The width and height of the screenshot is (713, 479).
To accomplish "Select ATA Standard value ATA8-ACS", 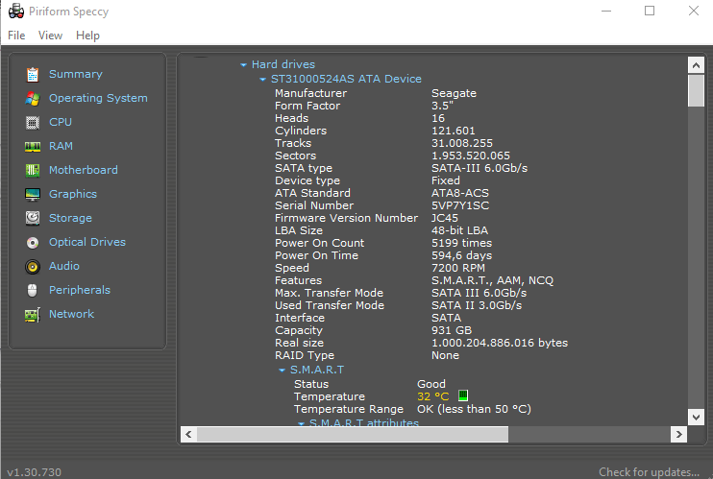I will click(x=460, y=193).
